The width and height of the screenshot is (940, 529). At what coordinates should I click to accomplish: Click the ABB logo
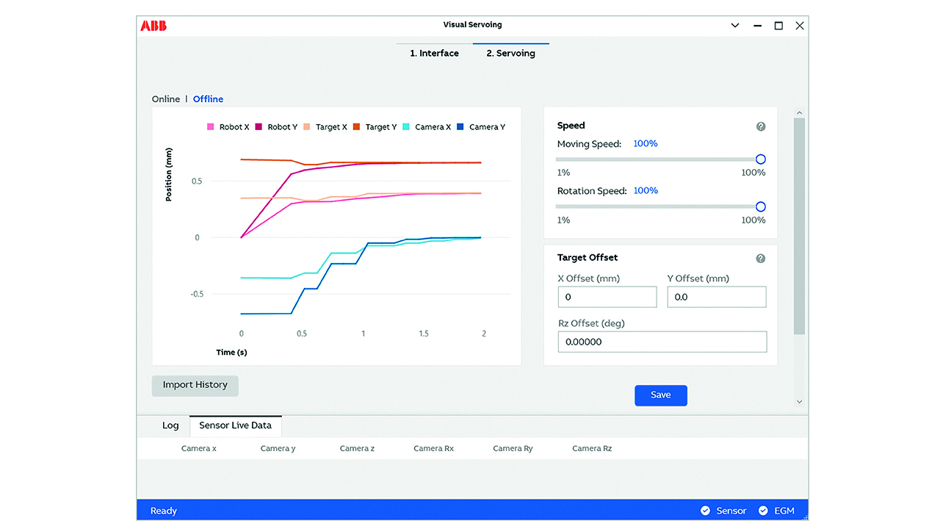click(154, 24)
